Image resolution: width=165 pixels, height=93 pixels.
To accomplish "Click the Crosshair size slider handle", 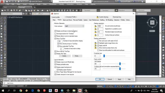I will [x=104, y=56].
